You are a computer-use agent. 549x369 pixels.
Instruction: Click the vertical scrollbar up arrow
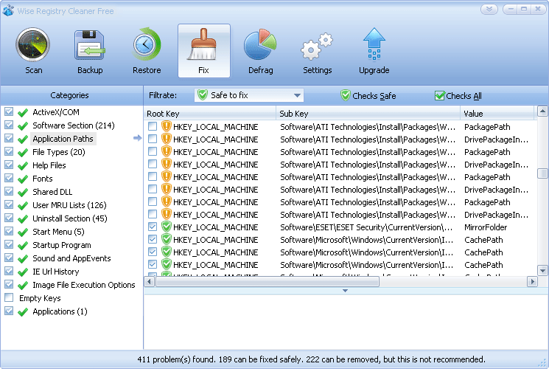542,112
